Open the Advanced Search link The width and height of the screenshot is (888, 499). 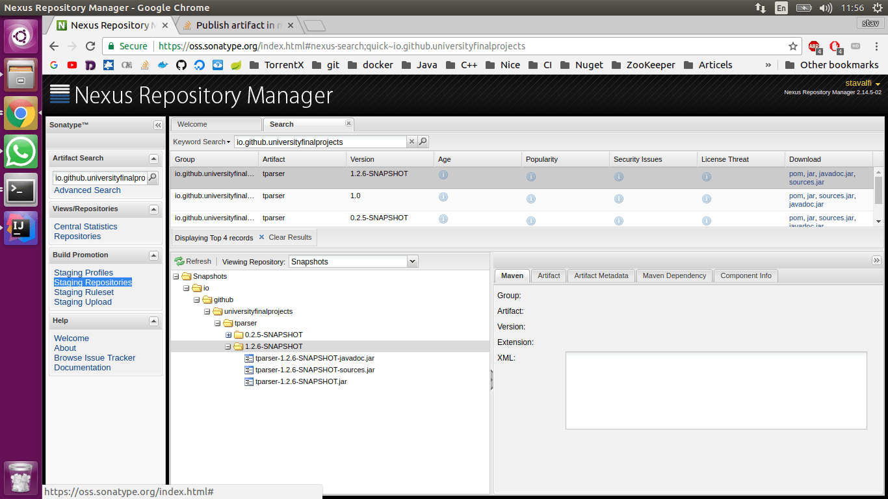pyautogui.click(x=87, y=190)
